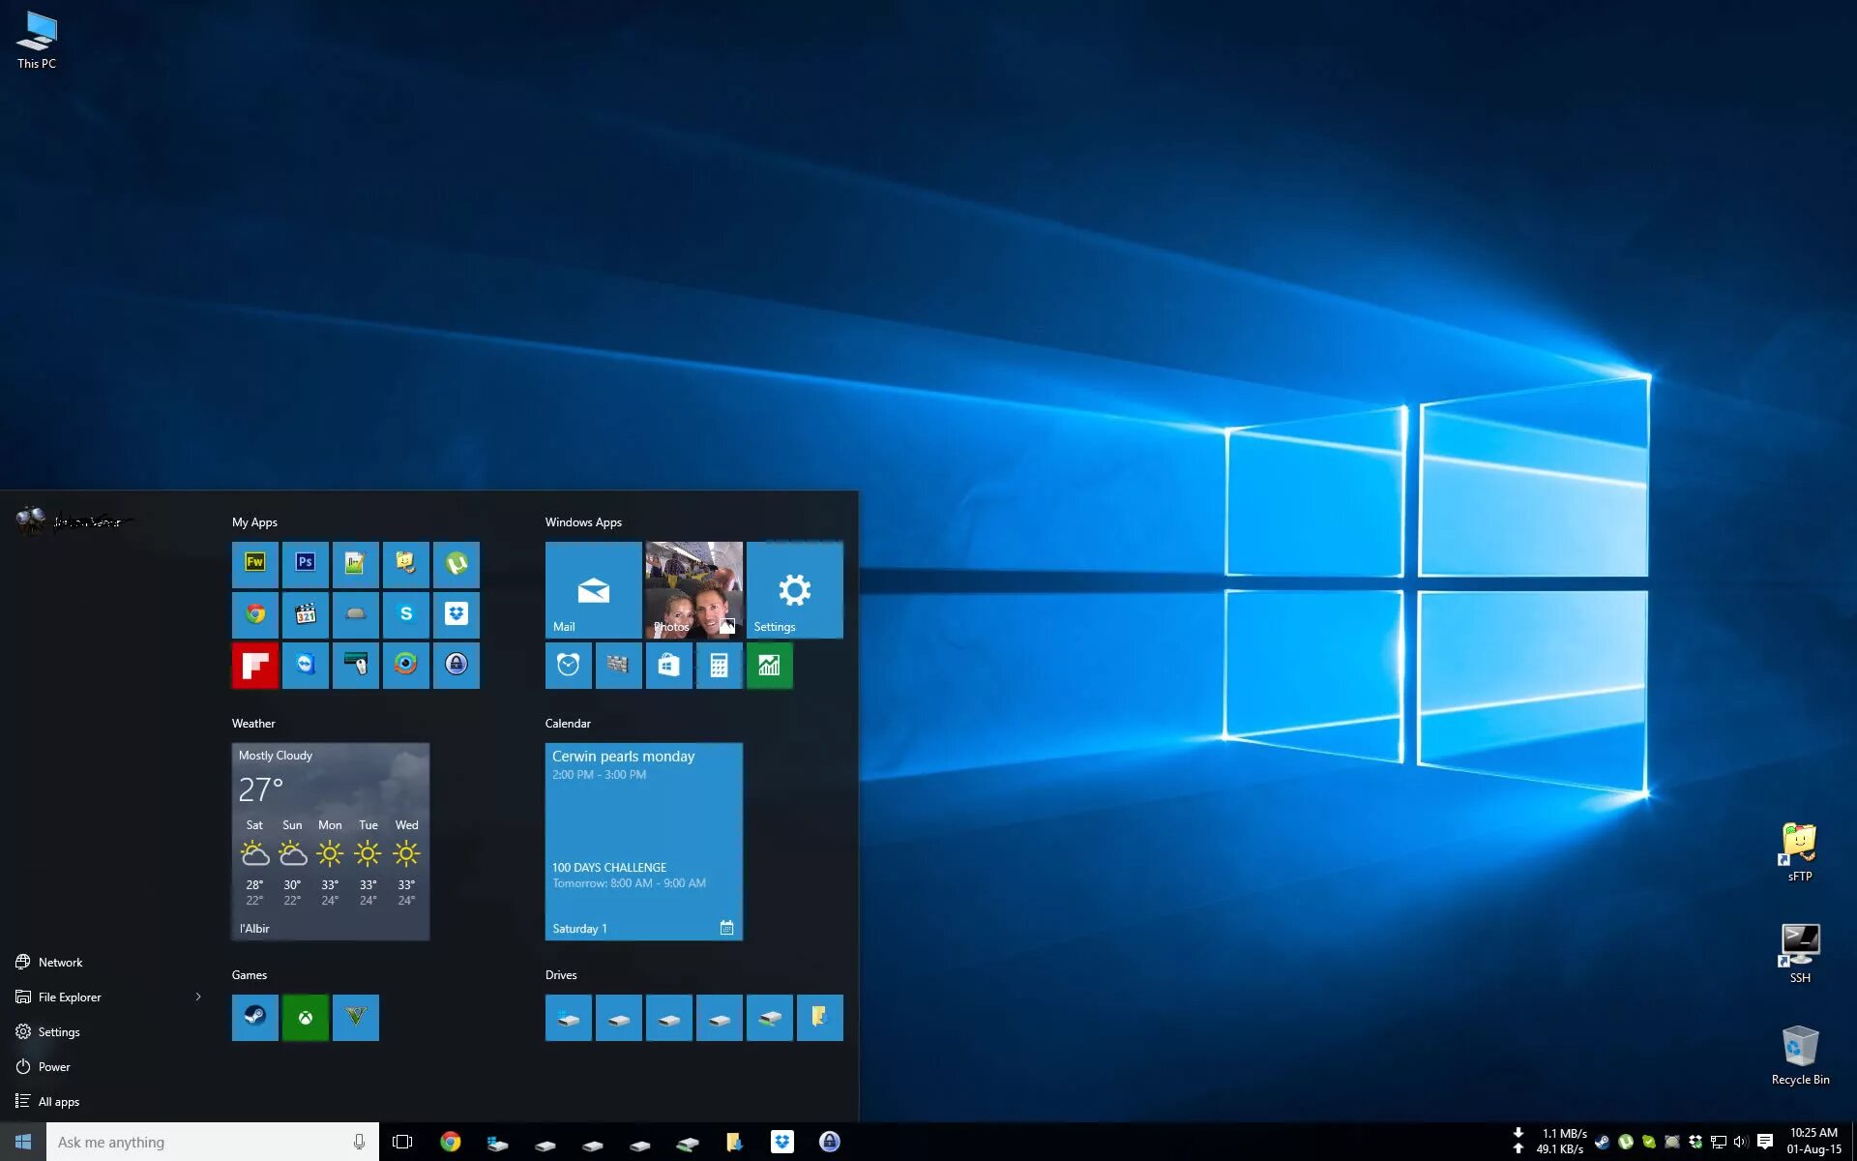Click the Games group header
The height and width of the screenshot is (1161, 1857).
click(x=250, y=974)
